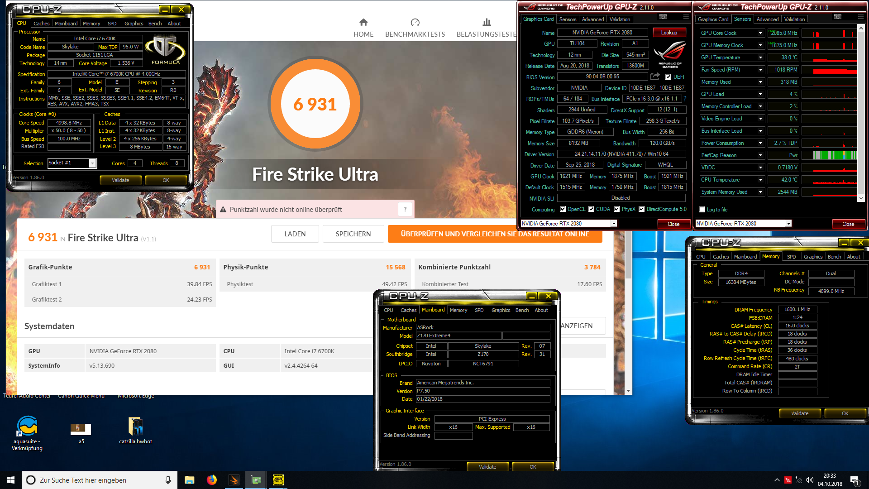
Task: Switch to 3DMark taskbar icon
Action: (x=234, y=480)
